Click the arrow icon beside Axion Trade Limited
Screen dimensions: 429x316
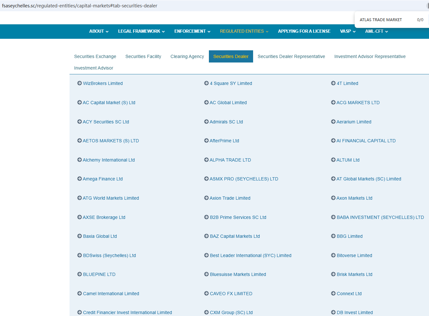[206, 198]
